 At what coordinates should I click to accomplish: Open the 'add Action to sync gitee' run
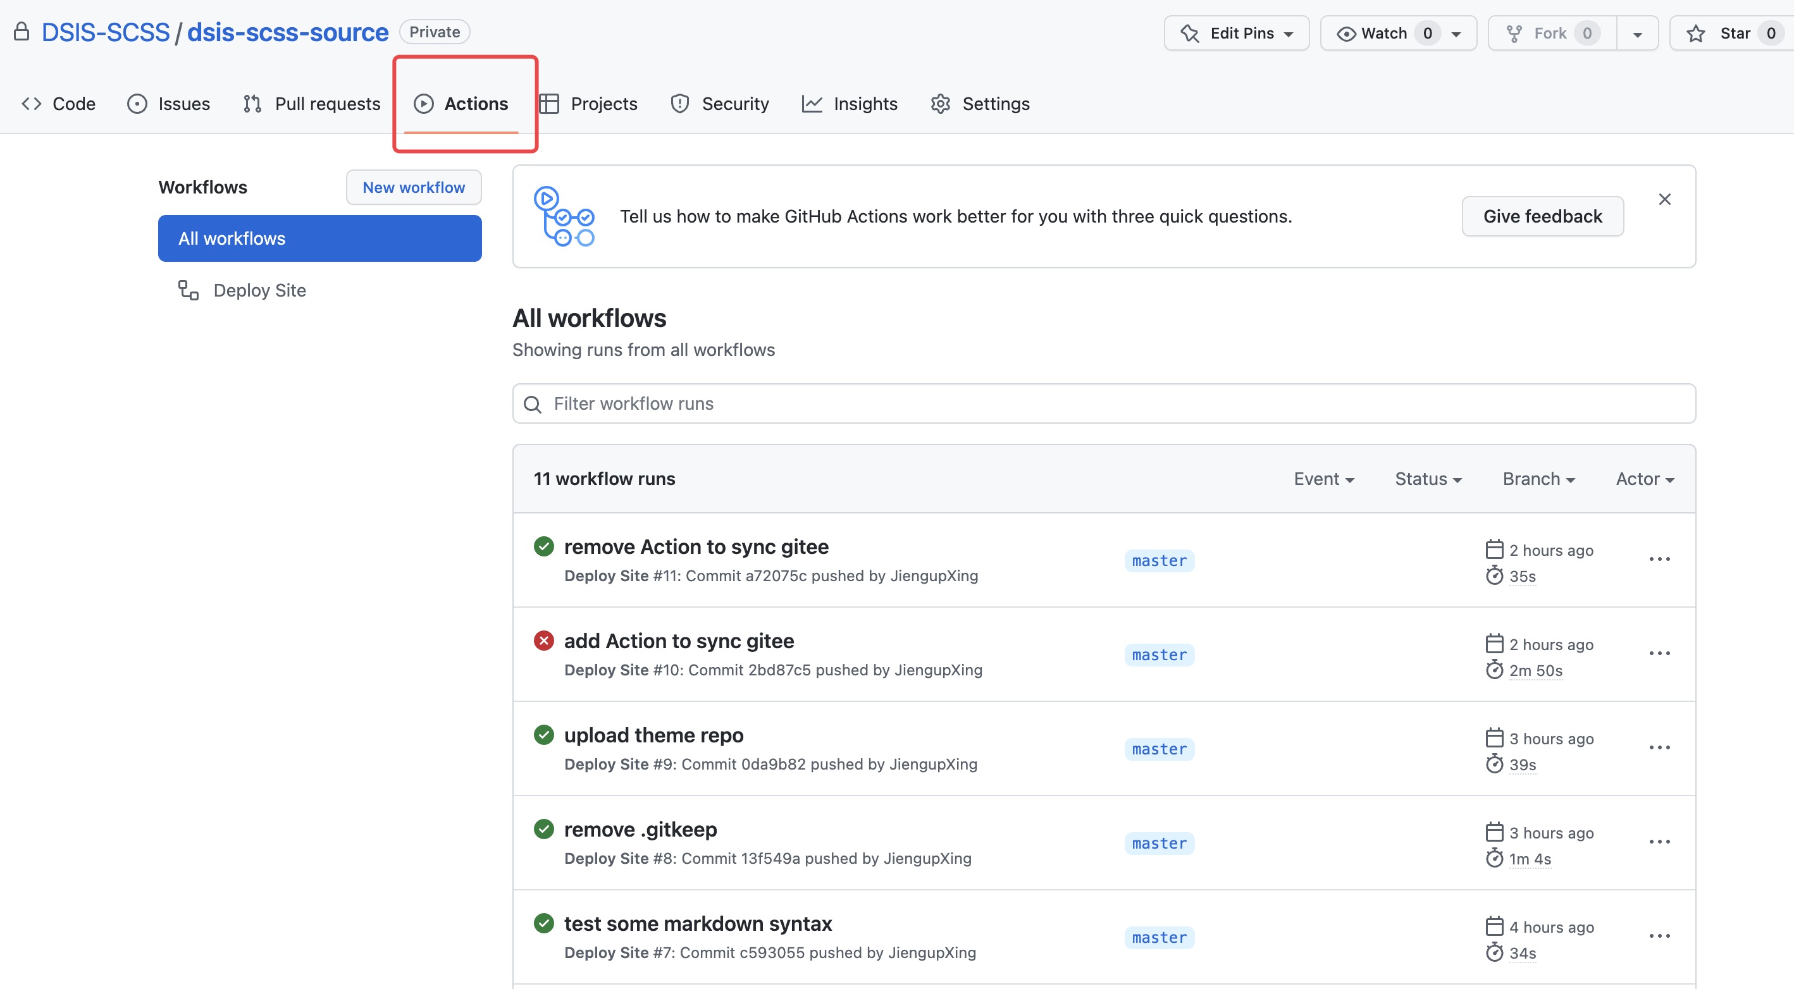coord(679,641)
